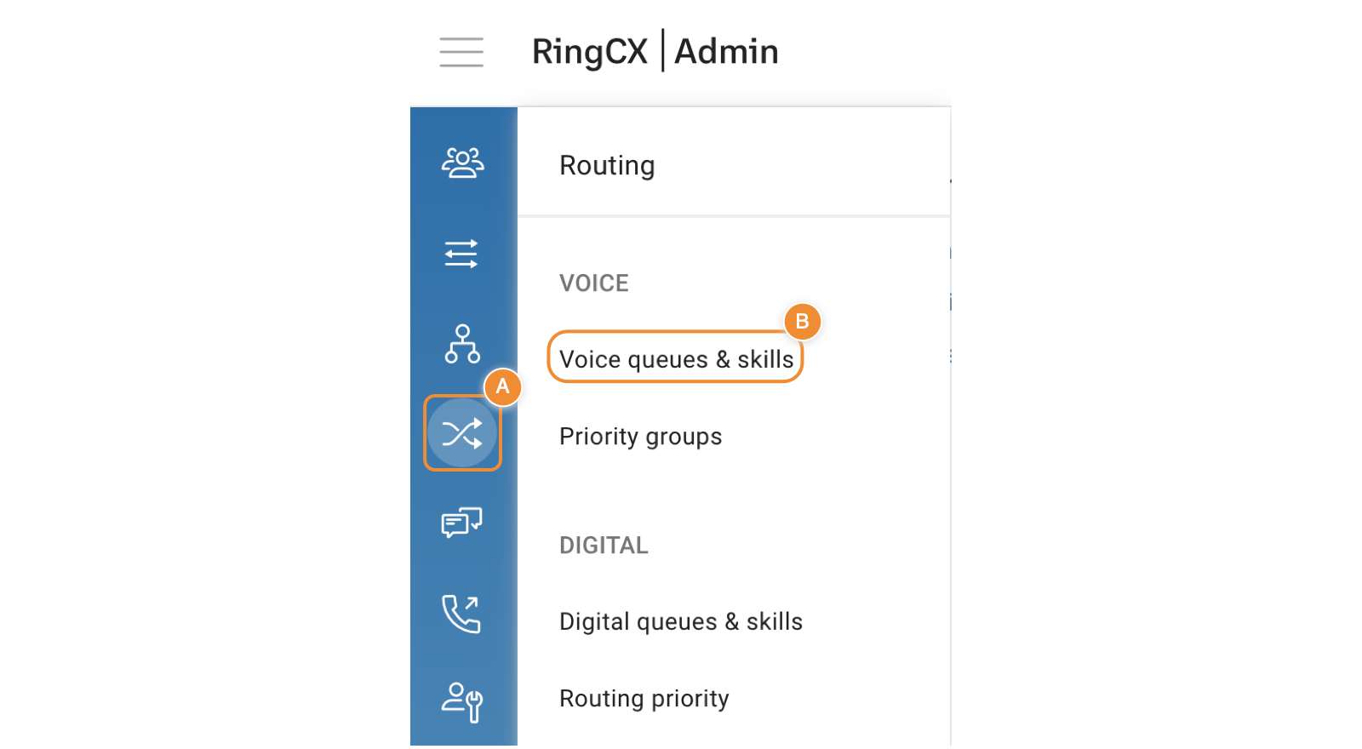1362x749 pixels.
Task: Click the divider between RingCX and Admin
Action: pos(662,51)
